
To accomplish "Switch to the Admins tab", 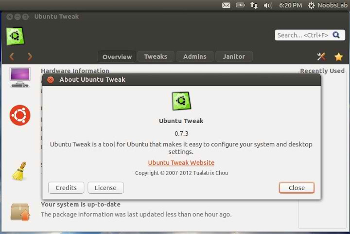I will (x=194, y=56).
